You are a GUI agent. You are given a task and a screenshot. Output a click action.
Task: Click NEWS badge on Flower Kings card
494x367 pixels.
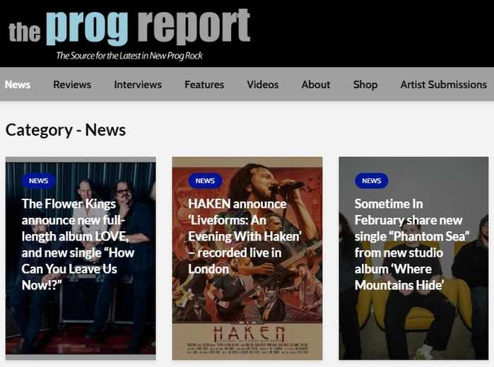point(38,180)
